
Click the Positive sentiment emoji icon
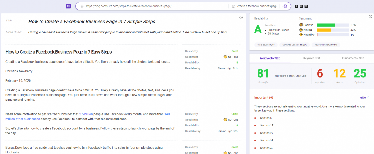click(x=301, y=25)
